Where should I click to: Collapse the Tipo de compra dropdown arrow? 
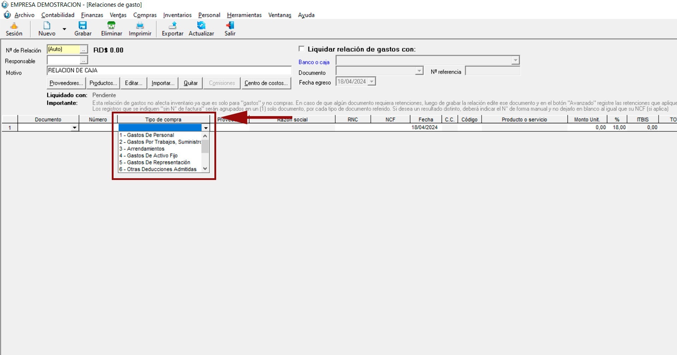(206, 127)
